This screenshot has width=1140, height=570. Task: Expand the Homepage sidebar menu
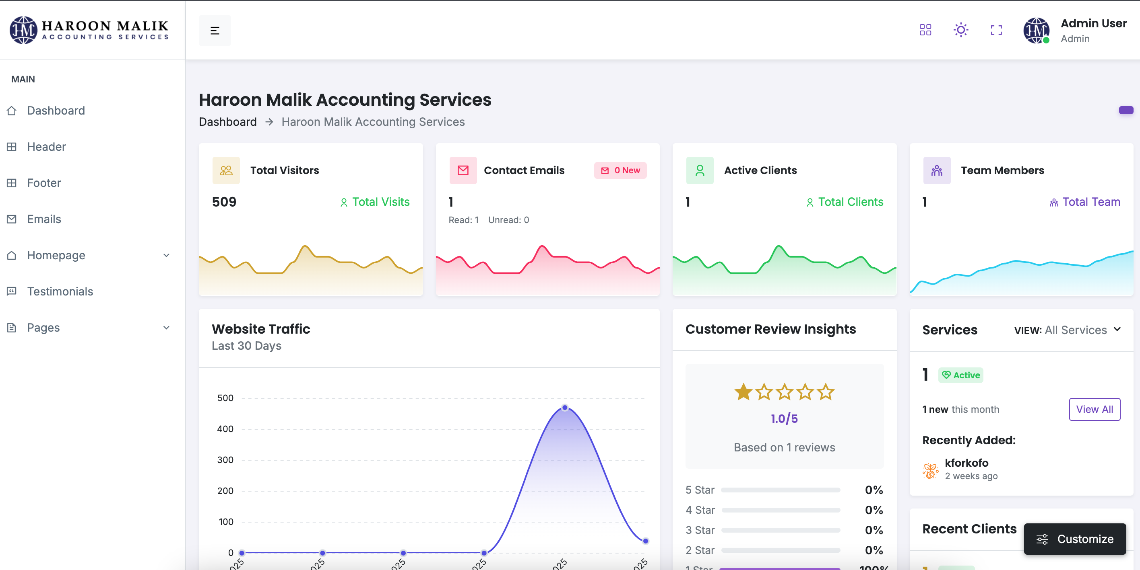tap(166, 255)
